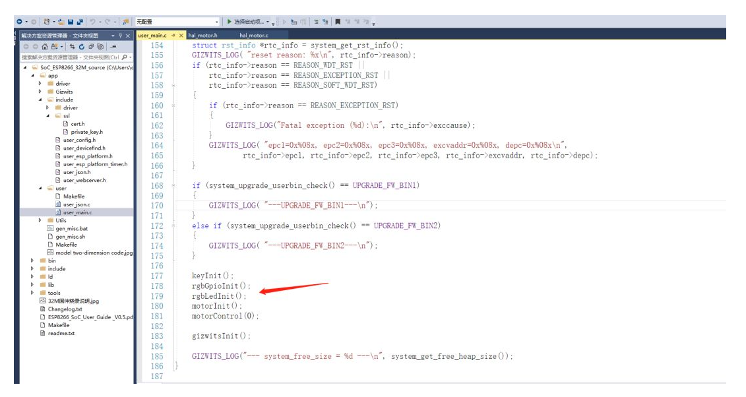Click the Open File icon in the toolbar

point(61,22)
